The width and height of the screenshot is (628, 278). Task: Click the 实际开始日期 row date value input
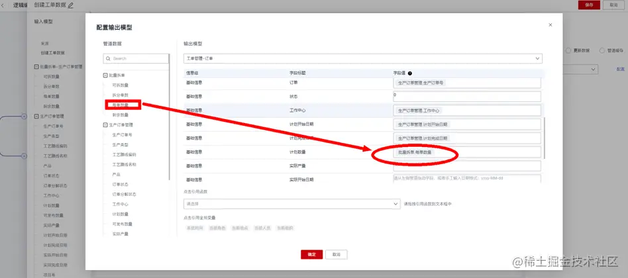tap(467, 179)
